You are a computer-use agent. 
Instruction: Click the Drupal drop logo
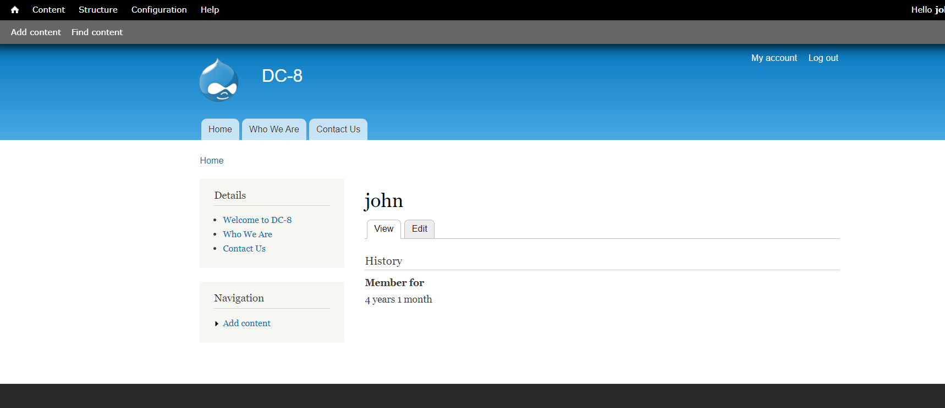coord(219,80)
